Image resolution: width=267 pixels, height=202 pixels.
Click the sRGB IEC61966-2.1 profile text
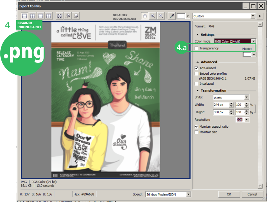213,79
